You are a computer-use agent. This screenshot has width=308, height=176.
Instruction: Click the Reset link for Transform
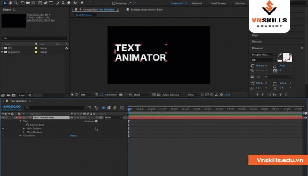tap(73, 136)
